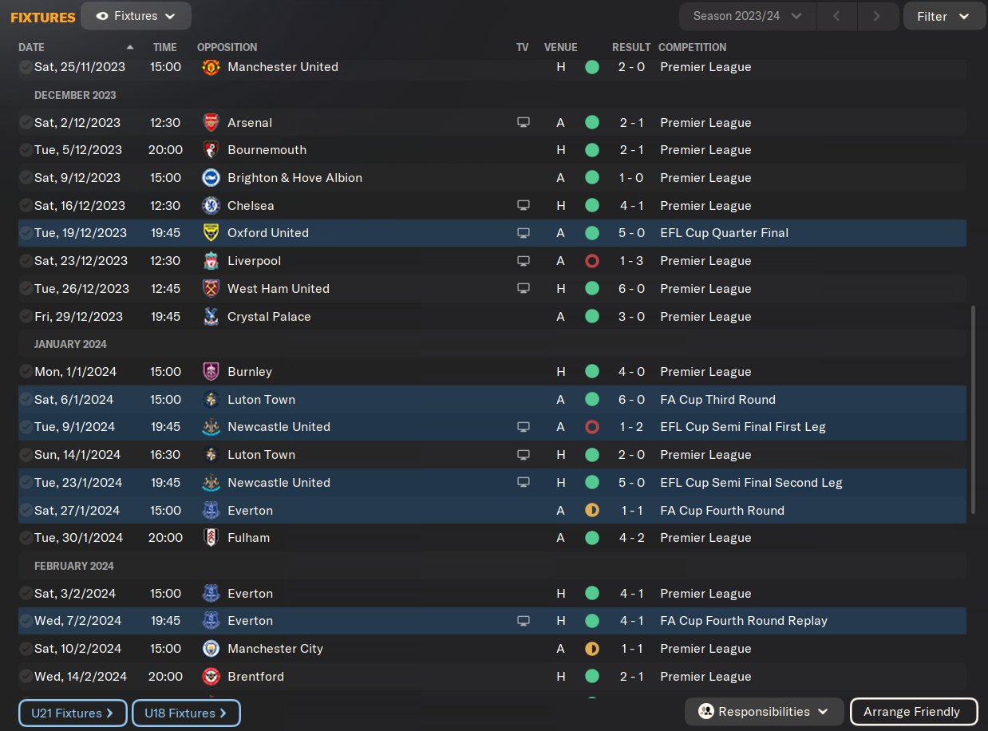Click the Chelsea club crest icon
This screenshot has height=731, width=988.
click(x=211, y=206)
